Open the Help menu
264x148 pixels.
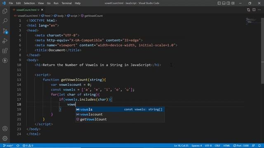[78, 3]
